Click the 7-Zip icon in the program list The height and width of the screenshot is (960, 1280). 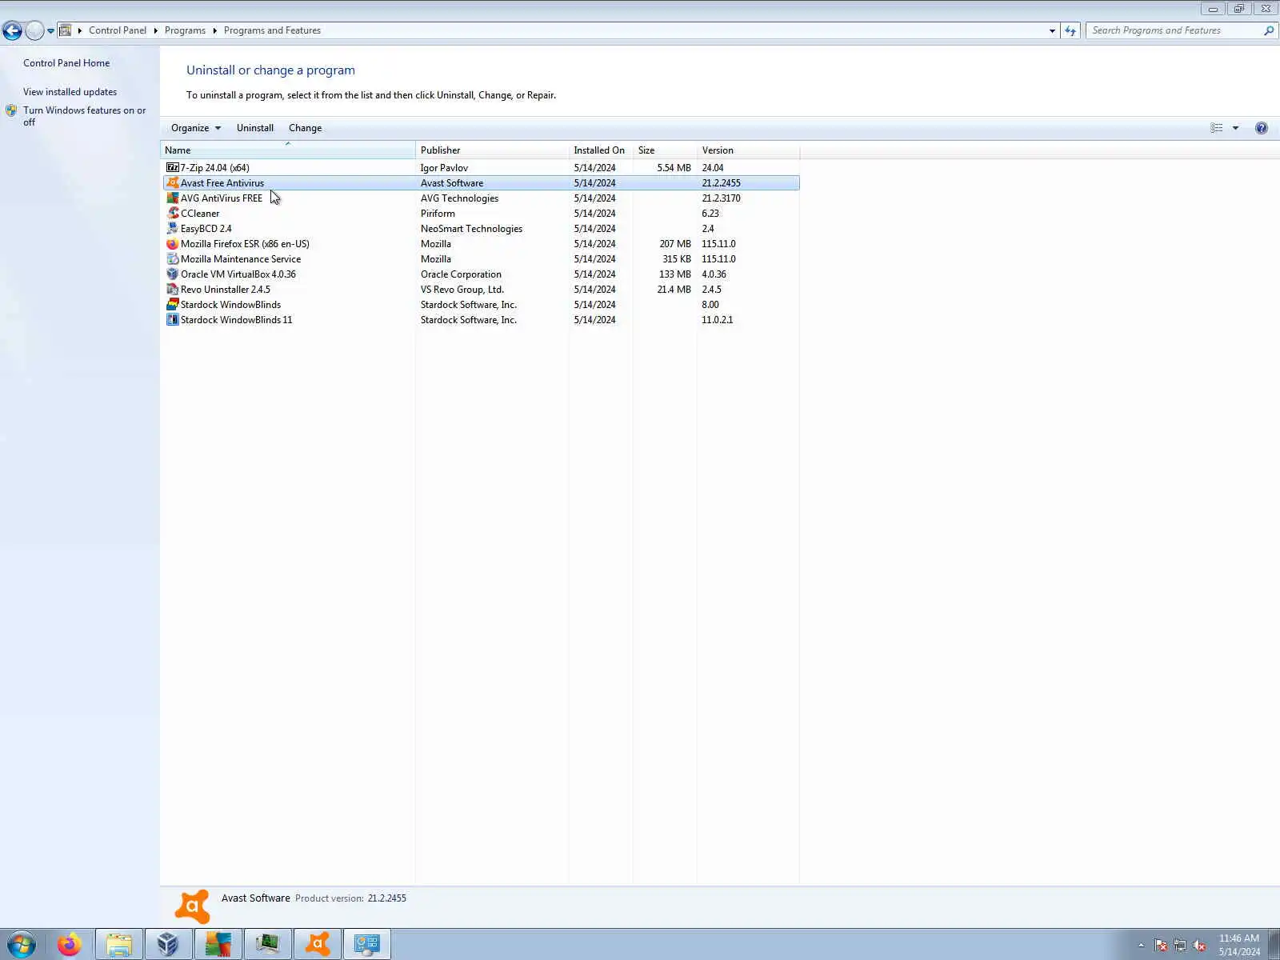pyautogui.click(x=172, y=168)
